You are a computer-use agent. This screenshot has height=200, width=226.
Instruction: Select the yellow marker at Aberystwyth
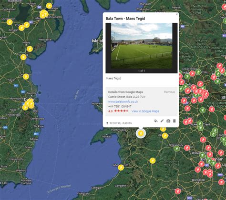(x=121, y=168)
